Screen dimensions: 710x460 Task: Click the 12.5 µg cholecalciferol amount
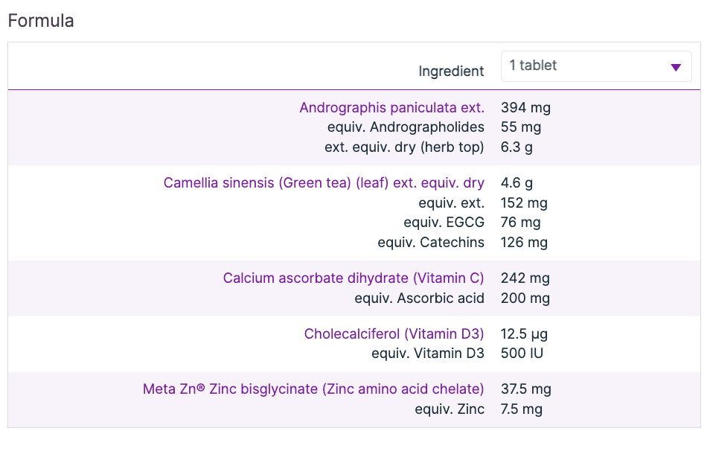tap(525, 333)
